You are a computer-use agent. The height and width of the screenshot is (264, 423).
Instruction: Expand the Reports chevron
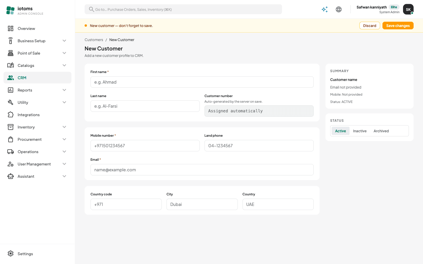(x=64, y=90)
